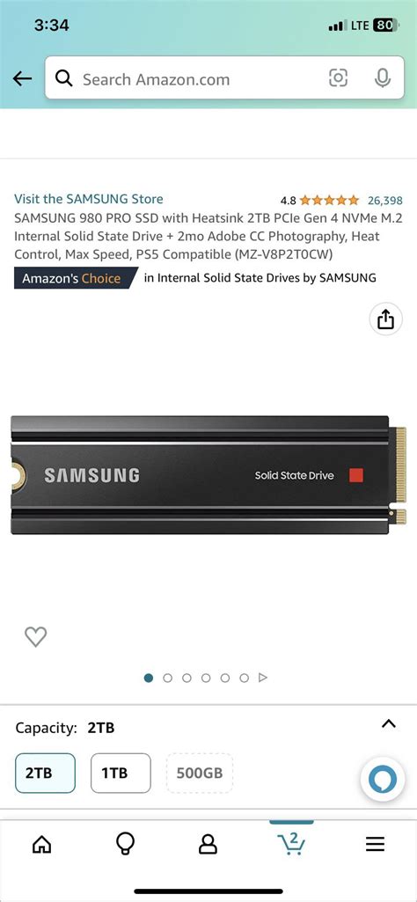This screenshot has height=902, width=417.
Task: Add product to wishlist heart icon
Action: pos(36,636)
